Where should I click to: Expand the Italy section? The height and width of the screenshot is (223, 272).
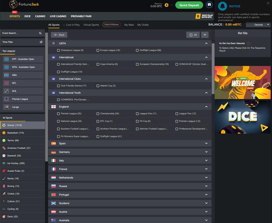pos(206,160)
